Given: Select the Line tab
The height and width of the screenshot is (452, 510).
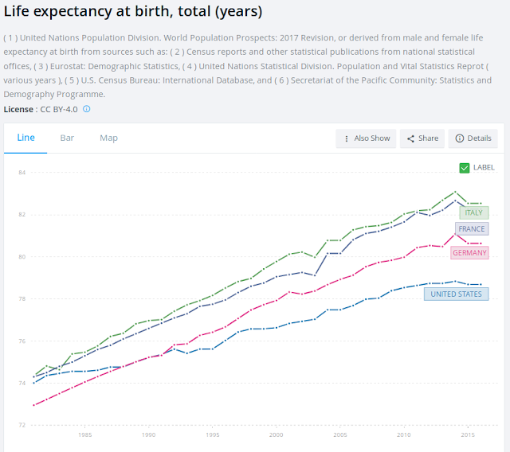Looking at the screenshot, I should (25, 138).
